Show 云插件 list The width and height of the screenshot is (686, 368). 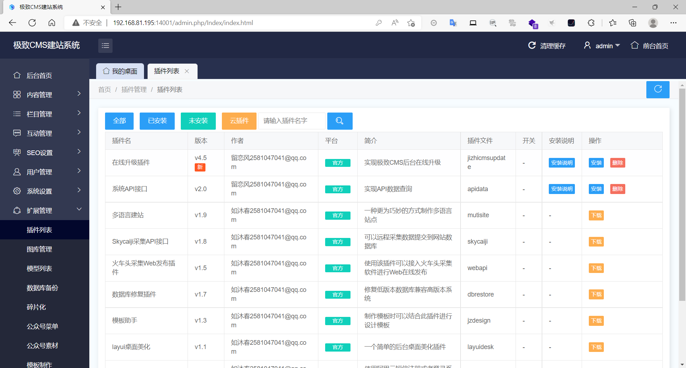click(239, 121)
